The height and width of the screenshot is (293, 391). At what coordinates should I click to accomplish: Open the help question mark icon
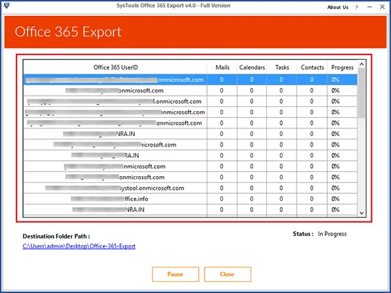pyautogui.click(x=357, y=7)
